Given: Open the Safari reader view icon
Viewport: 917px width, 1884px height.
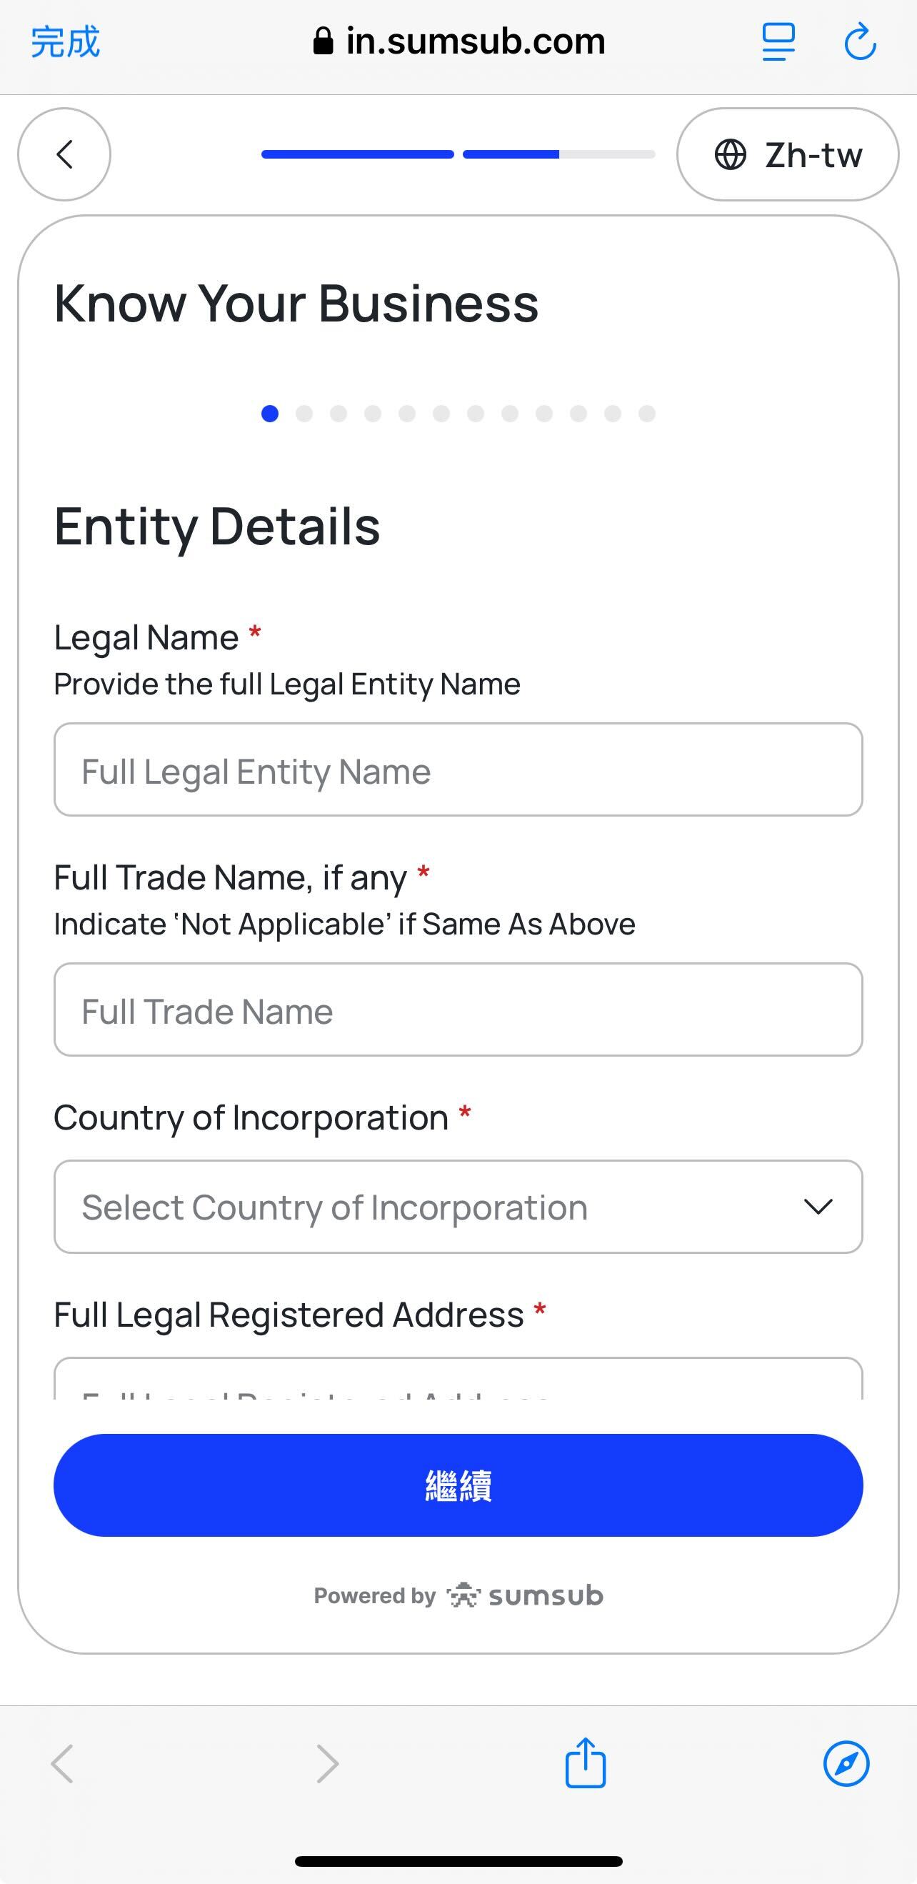Looking at the screenshot, I should 778,41.
